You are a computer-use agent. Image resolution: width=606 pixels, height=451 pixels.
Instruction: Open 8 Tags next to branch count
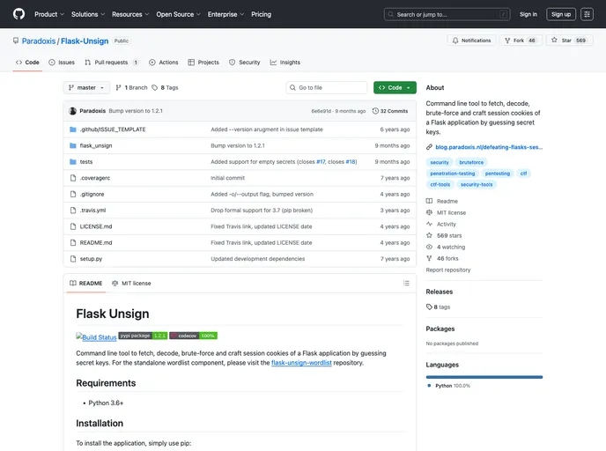click(x=165, y=88)
